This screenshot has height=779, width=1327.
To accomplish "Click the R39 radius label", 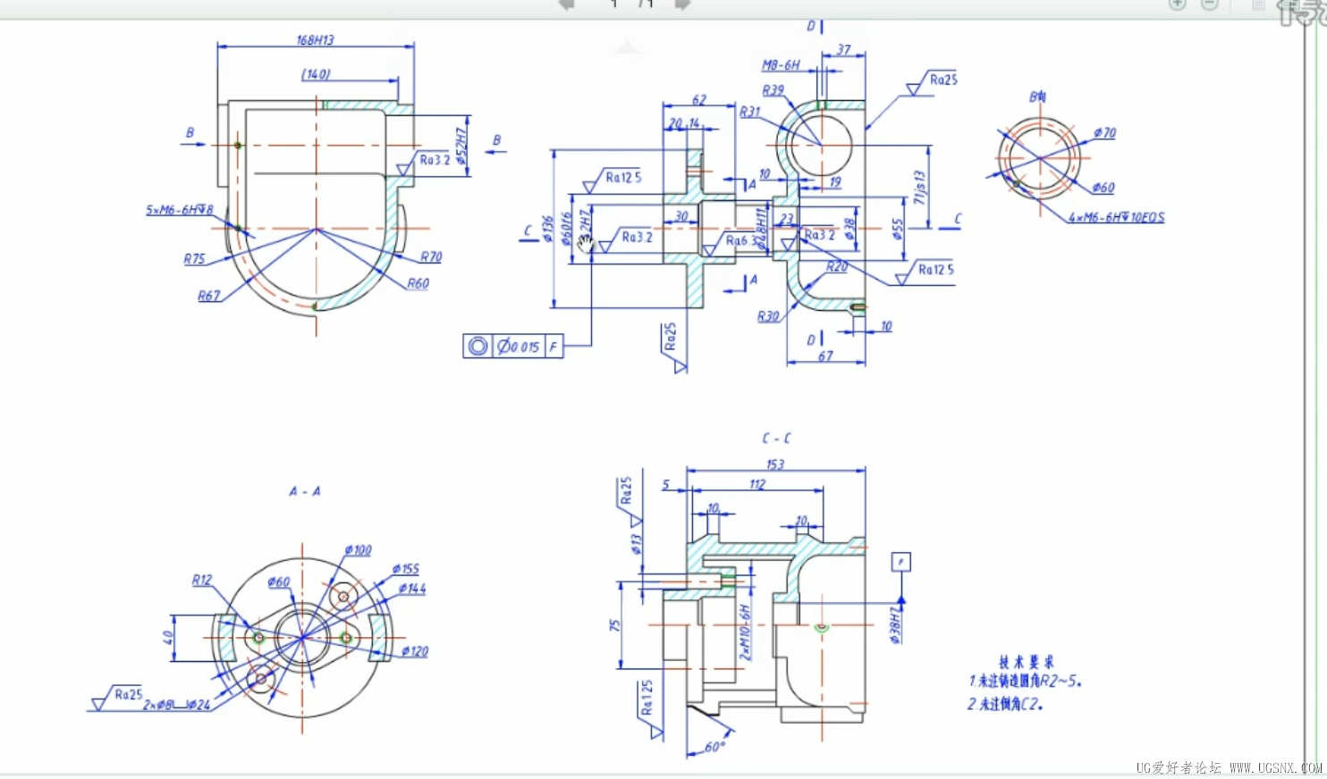I will coord(773,90).
